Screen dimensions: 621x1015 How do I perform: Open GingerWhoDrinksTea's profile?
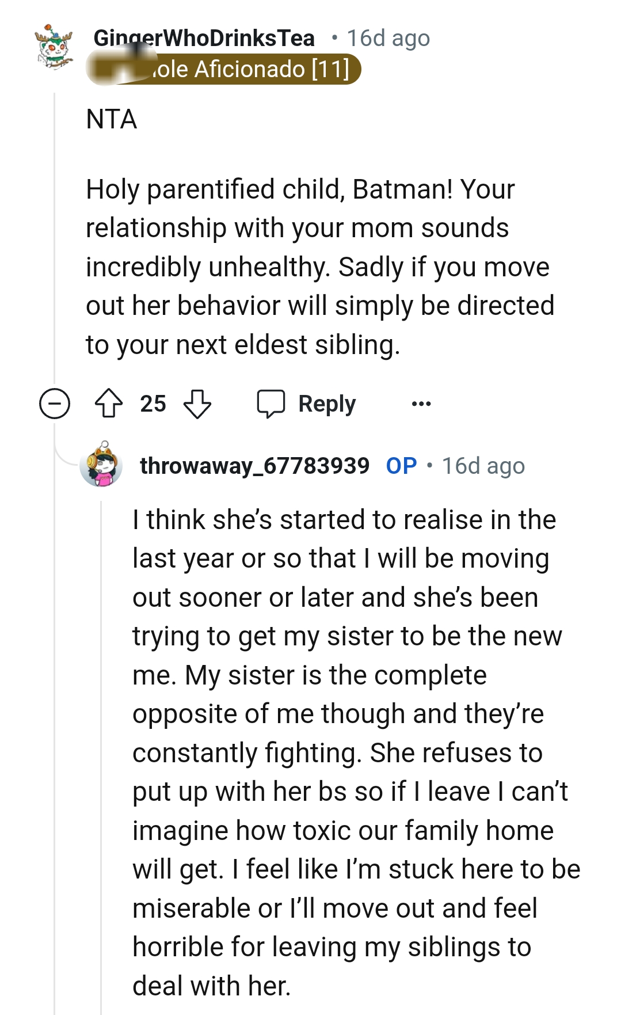[204, 38]
